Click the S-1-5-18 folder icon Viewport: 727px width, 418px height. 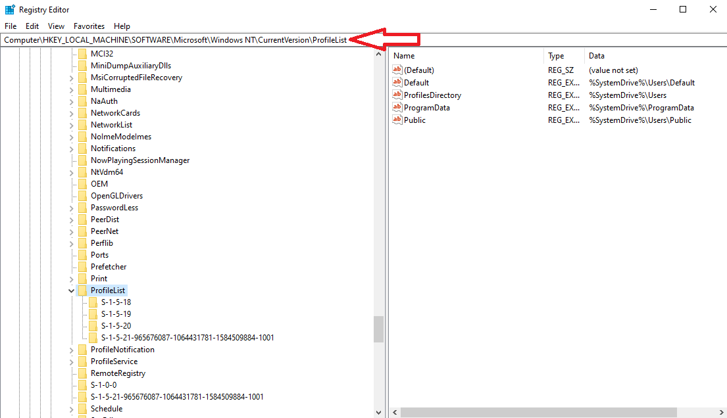[93, 302]
